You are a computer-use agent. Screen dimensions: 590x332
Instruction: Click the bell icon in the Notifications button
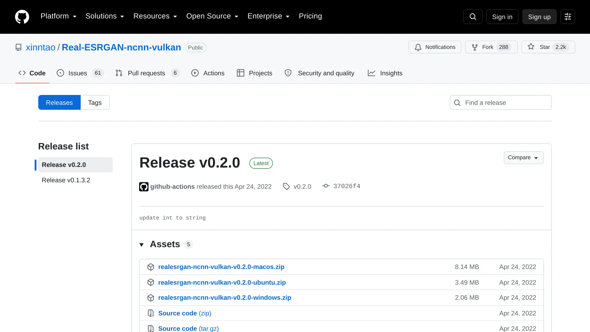(x=418, y=47)
